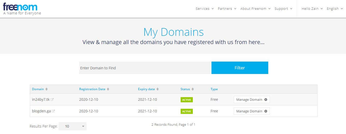
Task: Click blogden.ga registration date 2020-12-10
Action: (89, 111)
